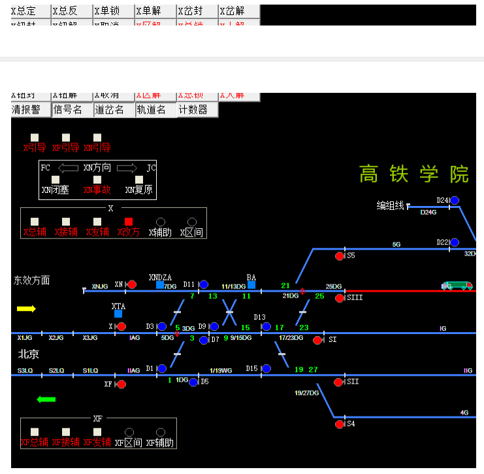Viewport: 484px width, 474px height.
Task: Click the X岔封 toolbar button
Action: [x=197, y=11]
